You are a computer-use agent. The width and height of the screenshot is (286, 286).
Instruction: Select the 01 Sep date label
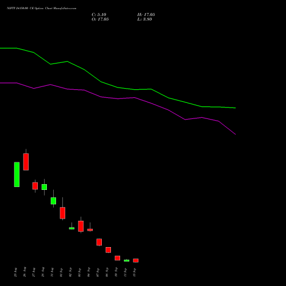[x=61, y=272]
